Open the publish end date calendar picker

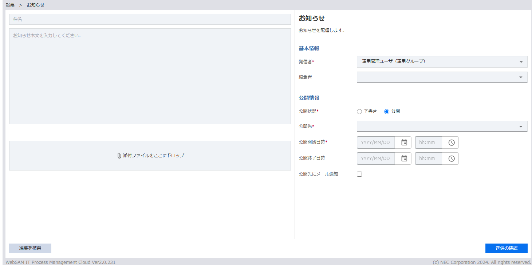point(404,158)
